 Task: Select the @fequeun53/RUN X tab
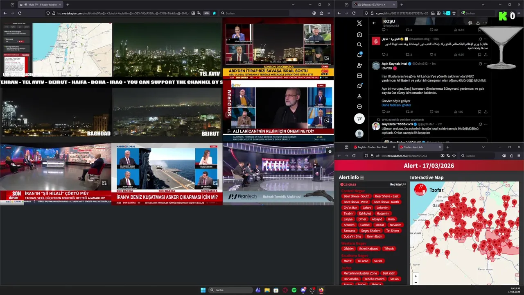point(374,5)
